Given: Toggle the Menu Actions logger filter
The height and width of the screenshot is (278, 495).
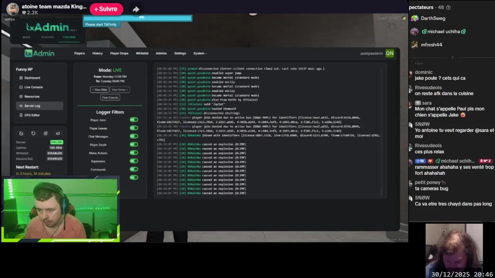Looking at the screenshot, I should pyautogui.click(x=134, y=153).
